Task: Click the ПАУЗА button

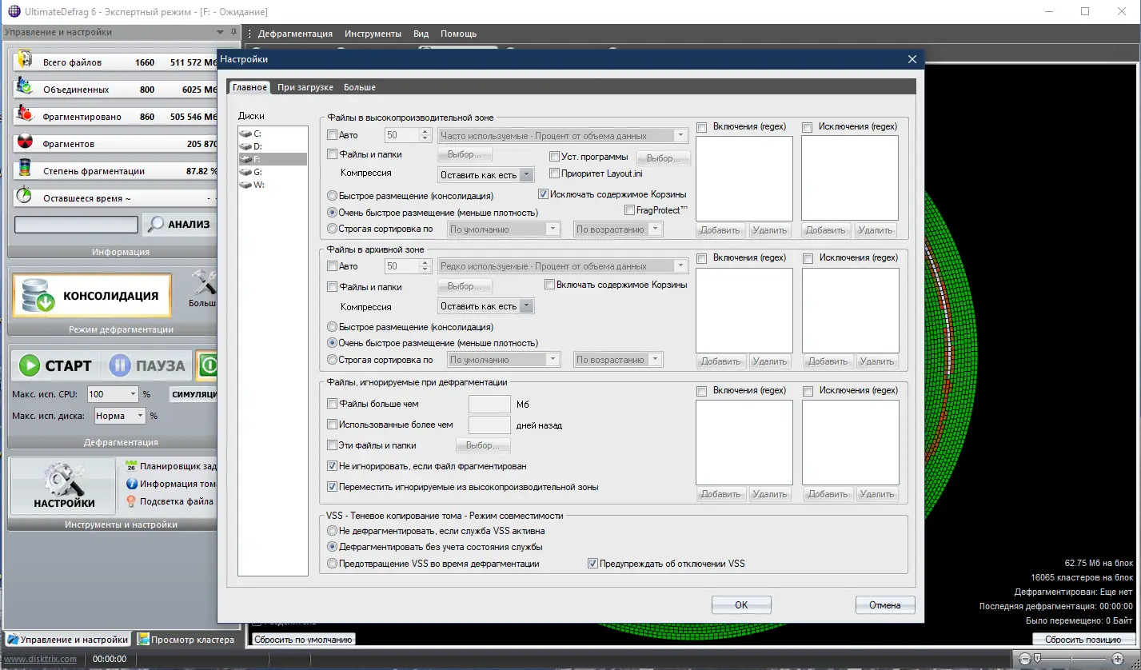Action: coord(147,365)
